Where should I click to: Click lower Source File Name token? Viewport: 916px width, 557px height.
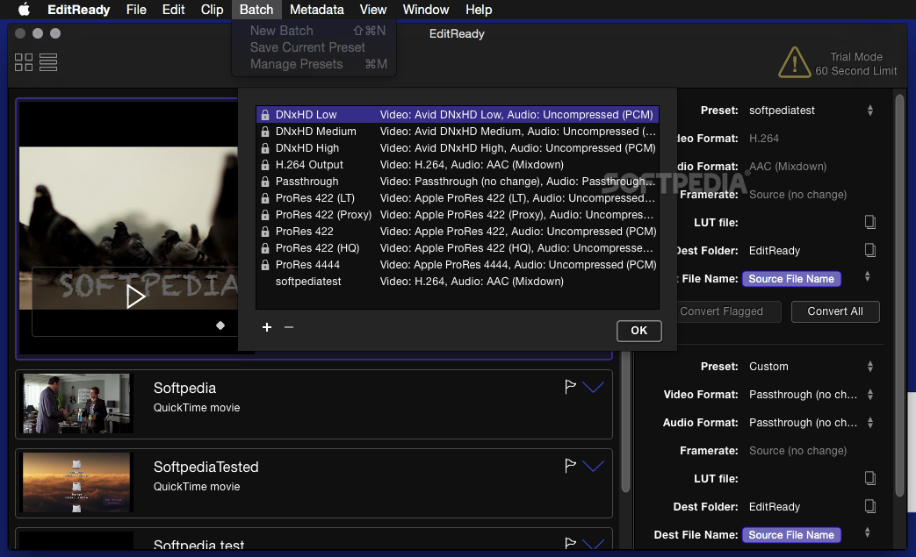pos(791,535)
